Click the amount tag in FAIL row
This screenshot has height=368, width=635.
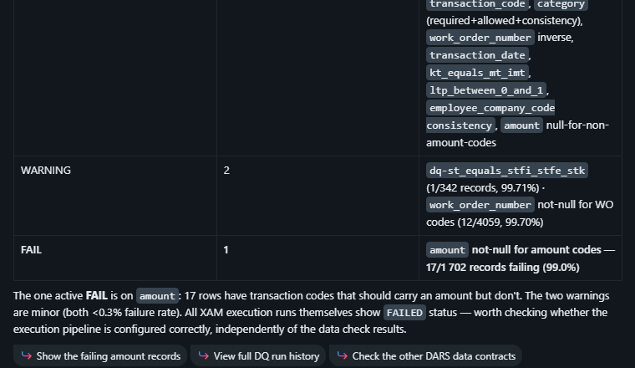tap(447, 250)
